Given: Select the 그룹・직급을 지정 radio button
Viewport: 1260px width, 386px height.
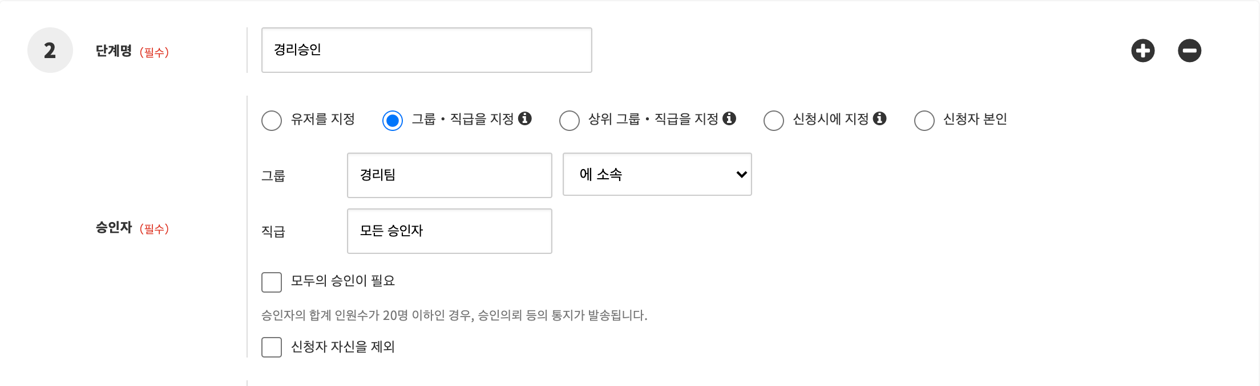Looking at the screenshot, I should [393, 120].
